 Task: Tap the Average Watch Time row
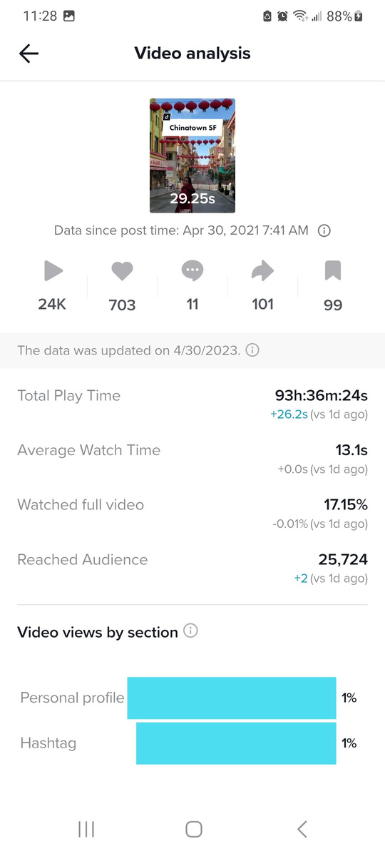(192, 459)
